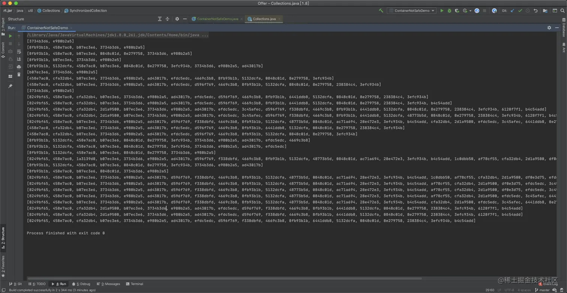Open the Database side panel
Image resolution: width=567 pixels, height=293 pixels.
click(564, 27)
